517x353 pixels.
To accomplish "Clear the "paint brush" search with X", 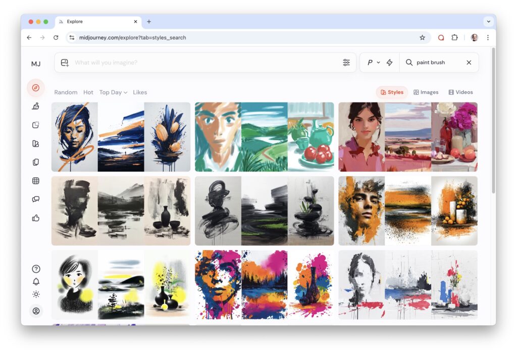I will [469, 63].
